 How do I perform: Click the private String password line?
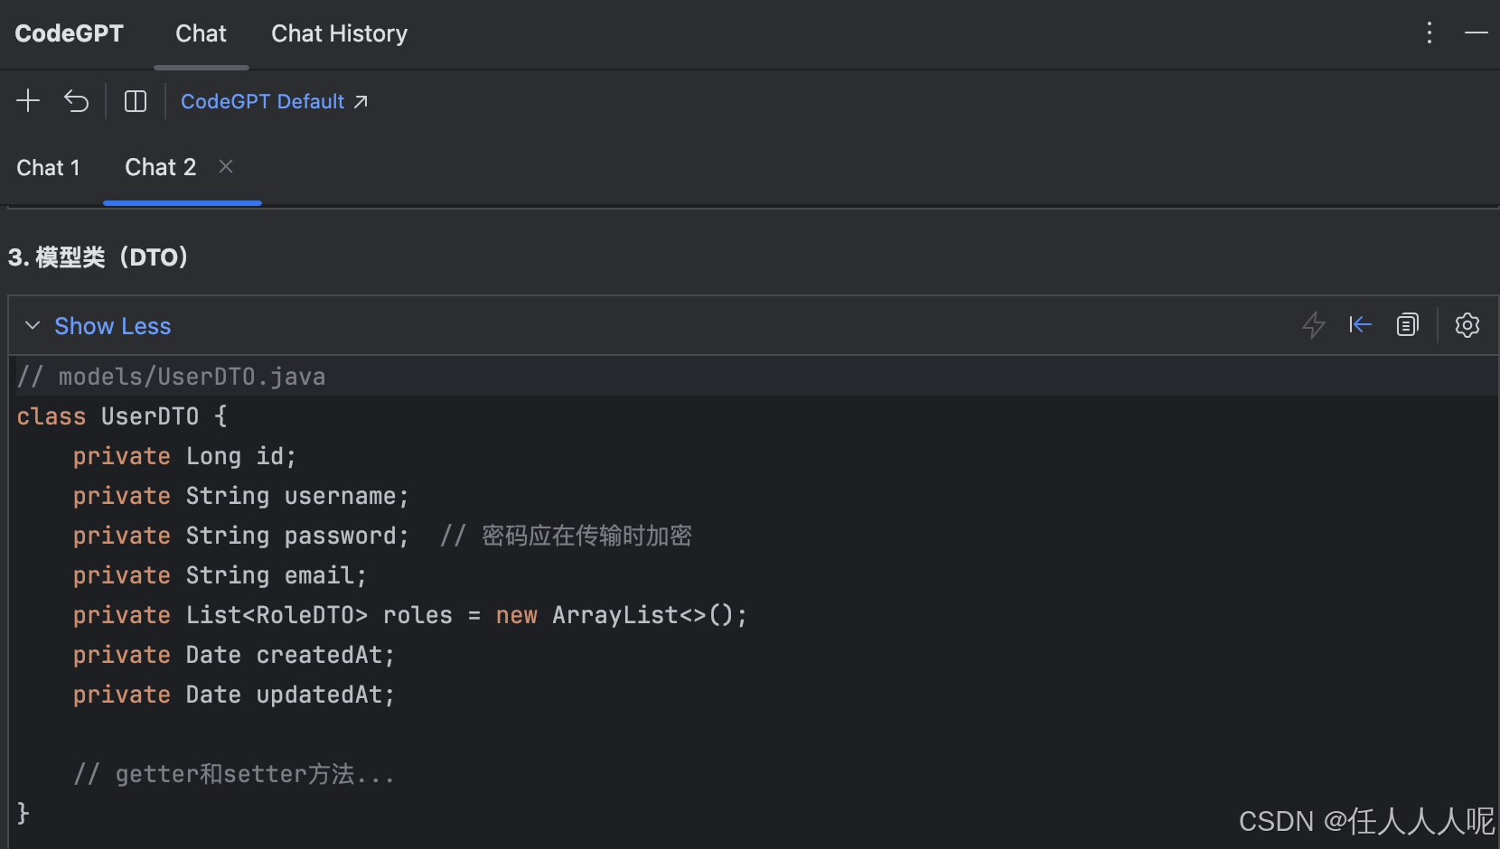coord(240,536)
